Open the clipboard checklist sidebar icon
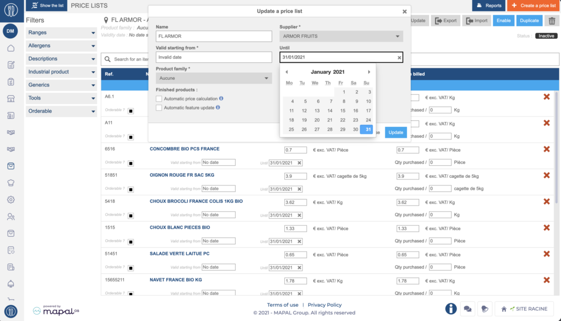Viewport: 561px width, 321px height. click(x=11, y=82)
